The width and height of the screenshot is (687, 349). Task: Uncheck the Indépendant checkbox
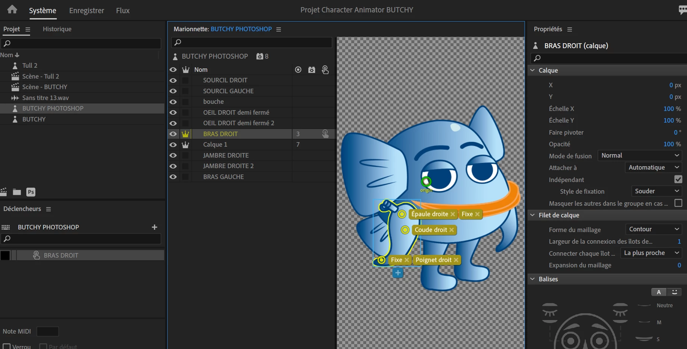[x=678, y=179]
